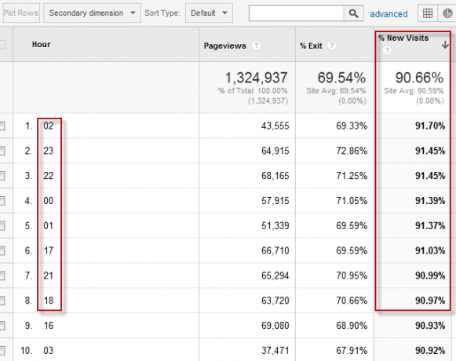456x361 pixels.
Task: Open the Sort Type Default dropdown
Action: 209,13
